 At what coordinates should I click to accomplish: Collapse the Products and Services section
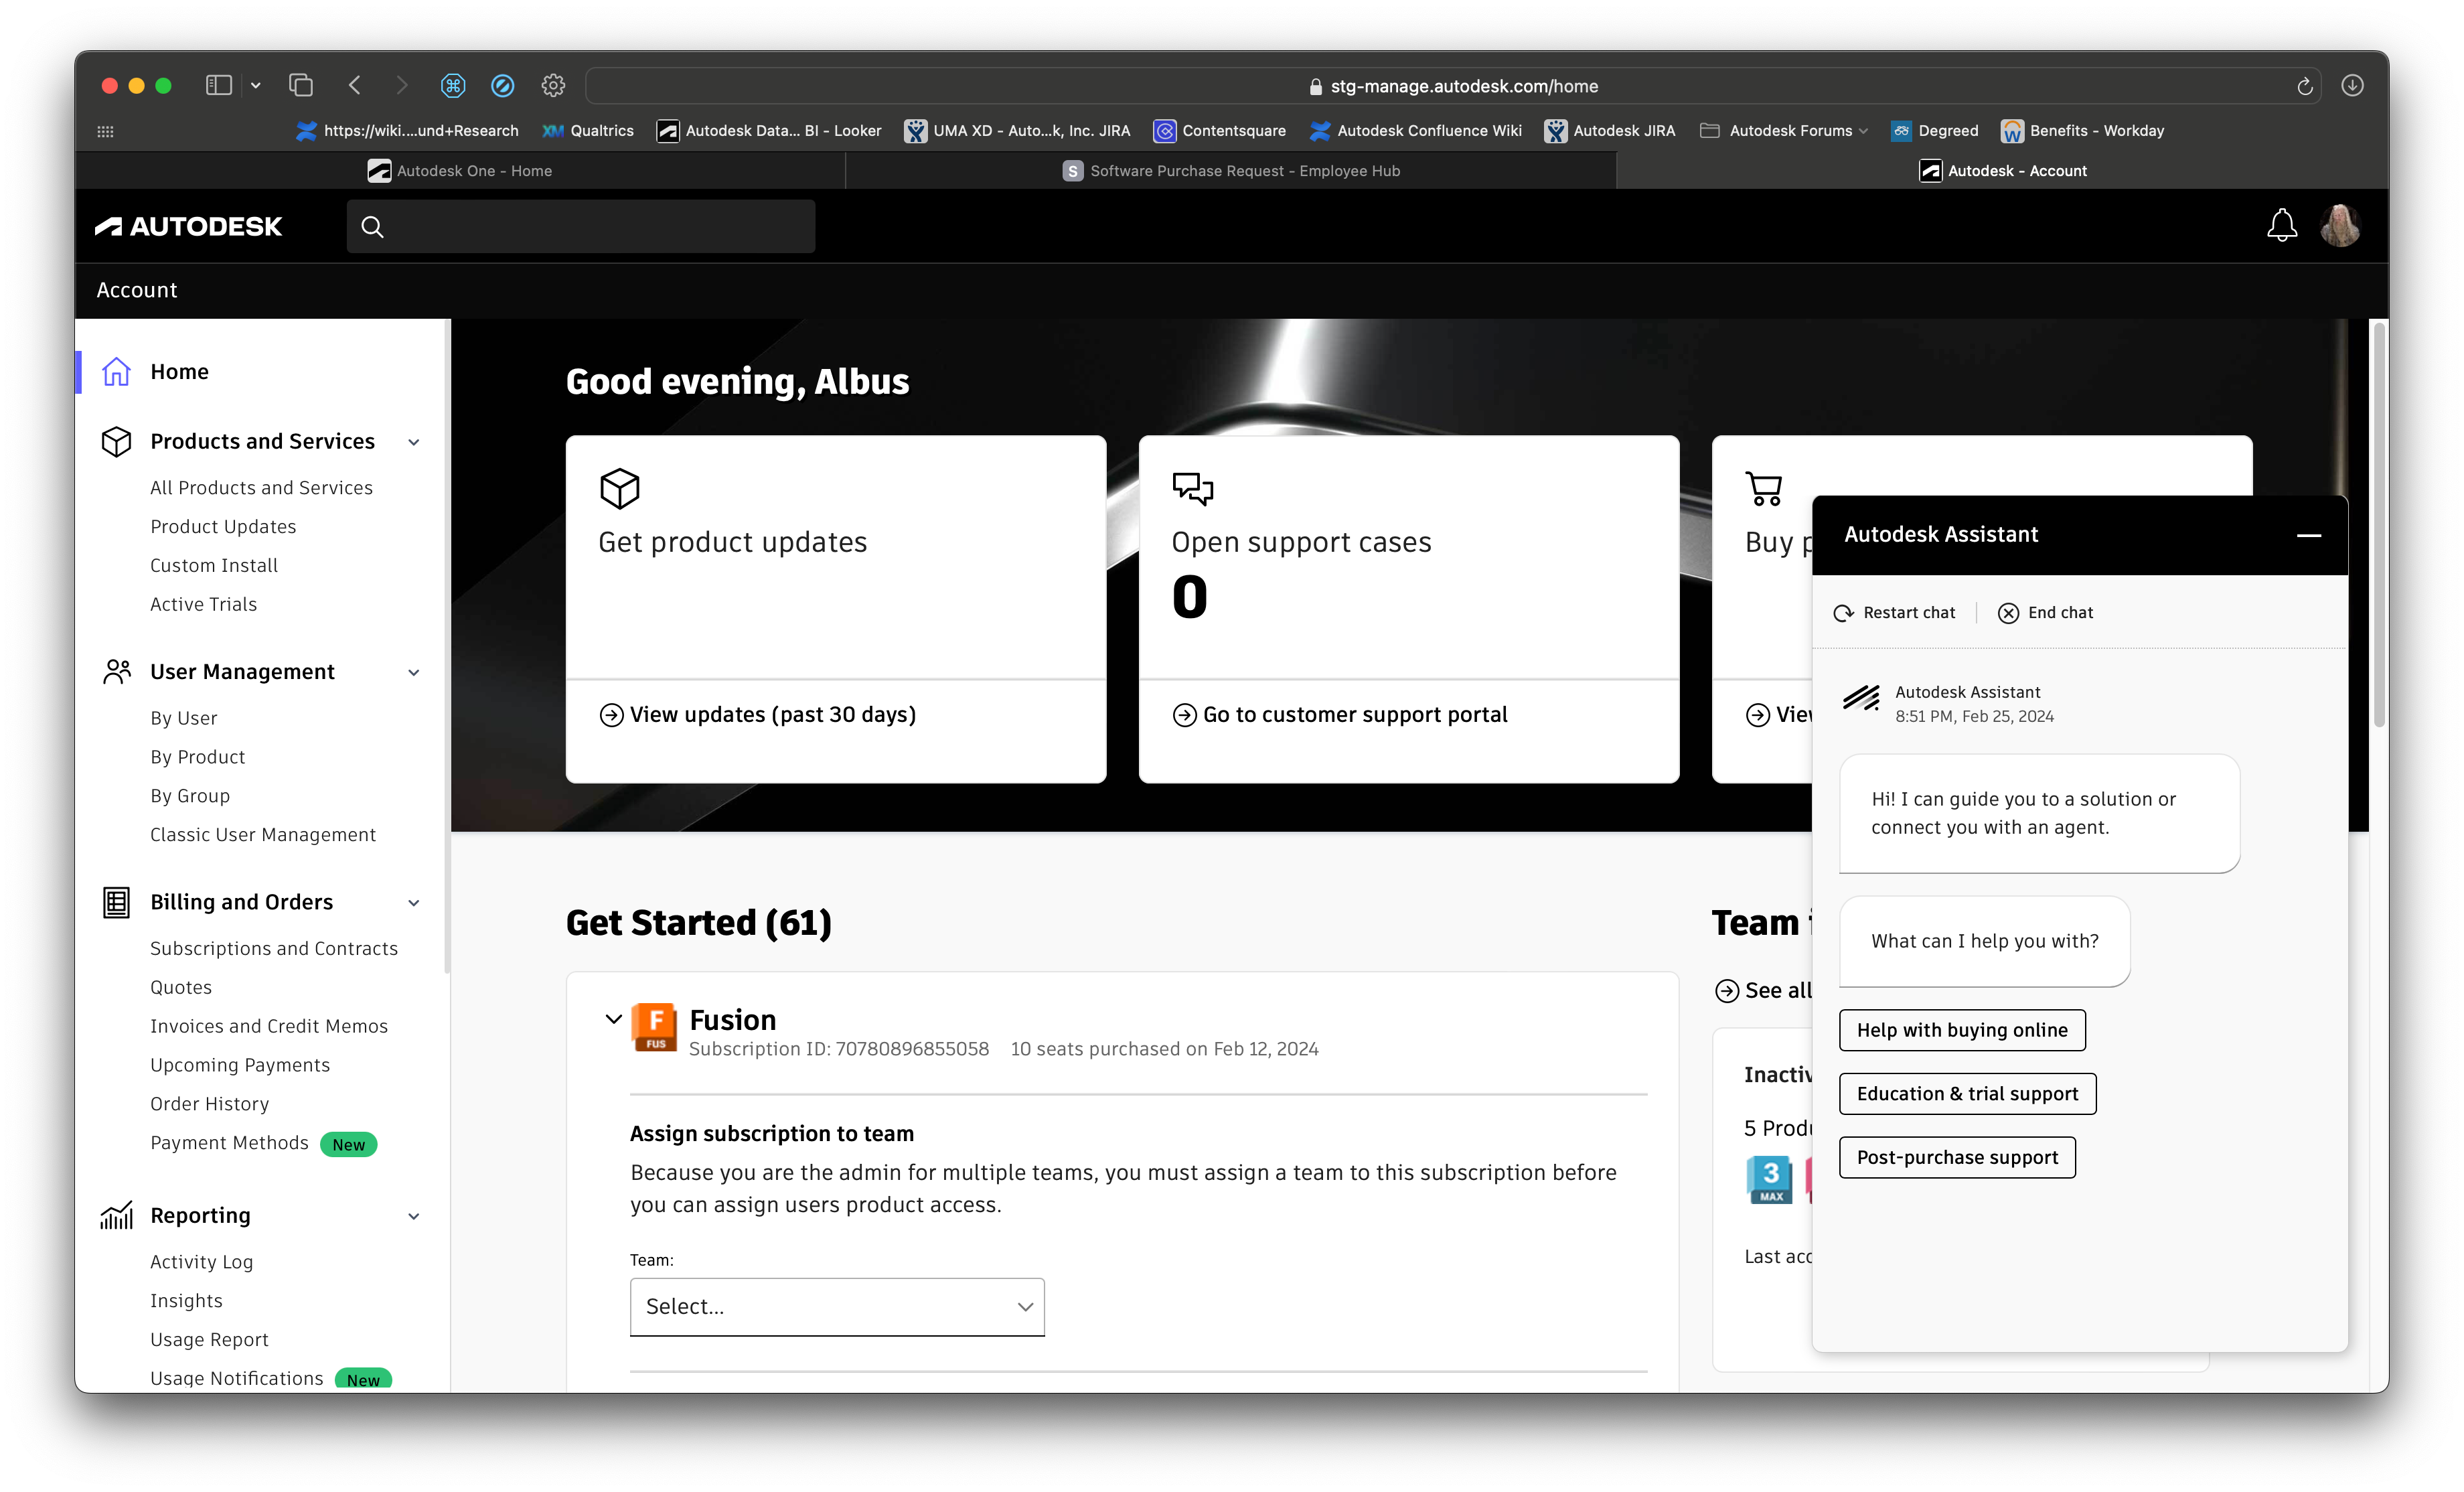[x=414, y=442]
